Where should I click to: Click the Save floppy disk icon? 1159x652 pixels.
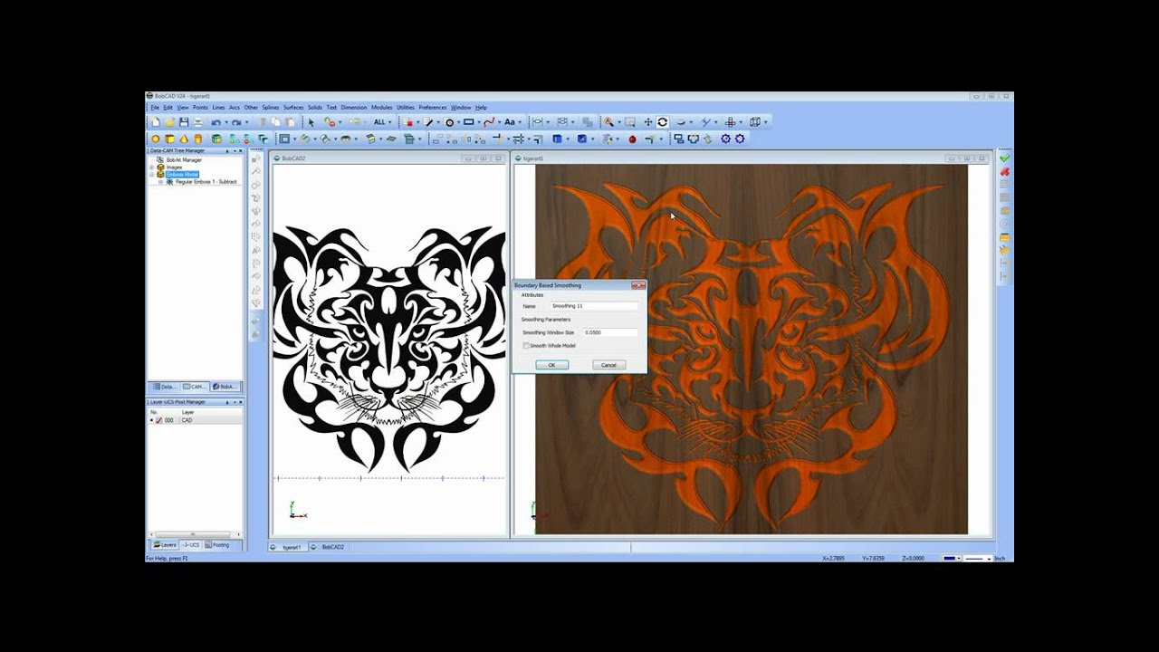click(x=184, y=122)
